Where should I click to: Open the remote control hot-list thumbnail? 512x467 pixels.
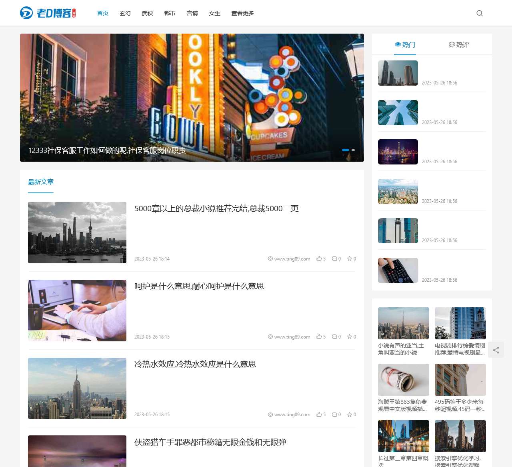click(398, 270)
